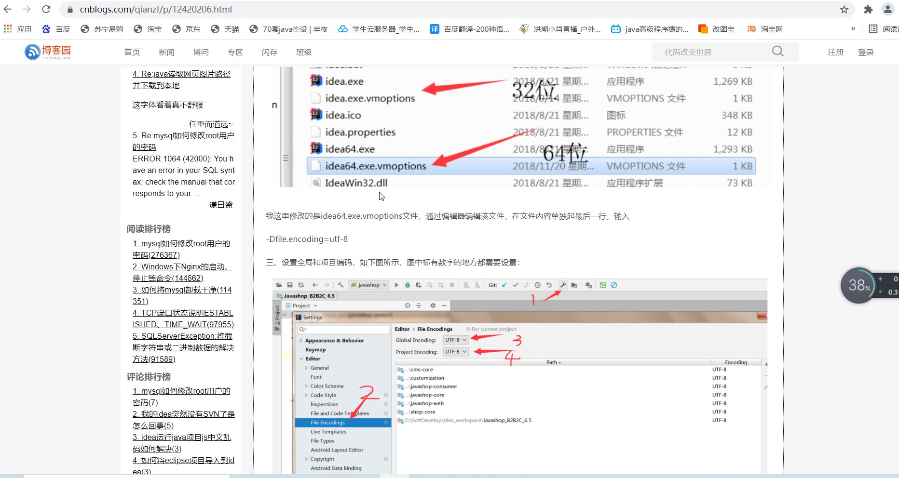The image size is (899, 478).
Task: Click the search magnifier icon
Action: coord(777,52)
